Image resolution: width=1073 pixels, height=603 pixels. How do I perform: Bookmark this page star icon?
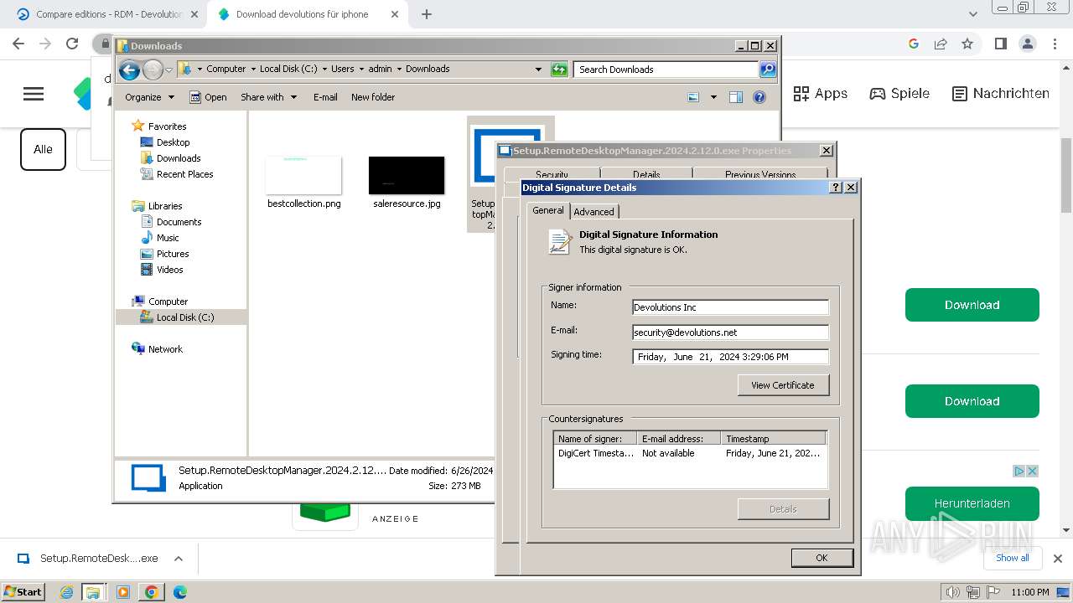pyautogui.click(x=967, y=44)
